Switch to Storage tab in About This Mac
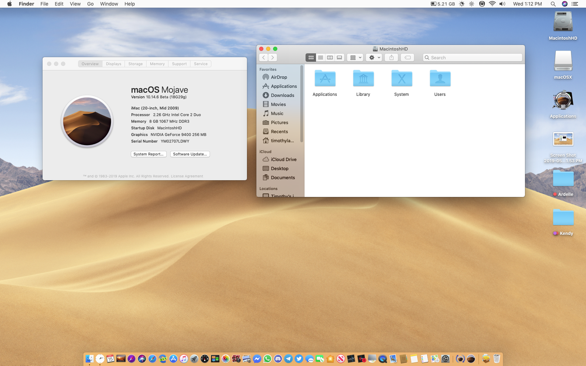This screenshot has width=586, height=366. tap(135, 64)
